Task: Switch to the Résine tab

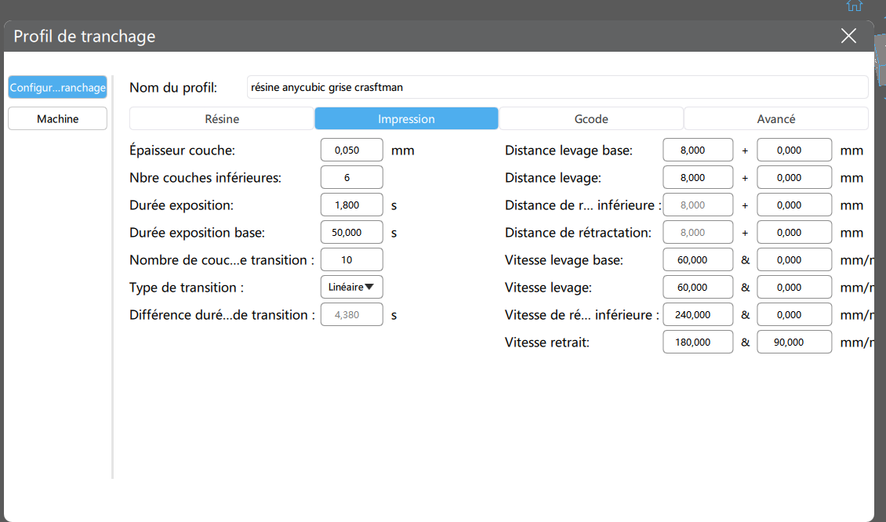Action: tap(221, 118)
